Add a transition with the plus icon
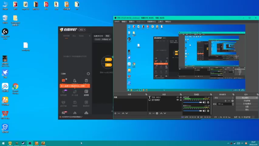 tap(225, 101)
